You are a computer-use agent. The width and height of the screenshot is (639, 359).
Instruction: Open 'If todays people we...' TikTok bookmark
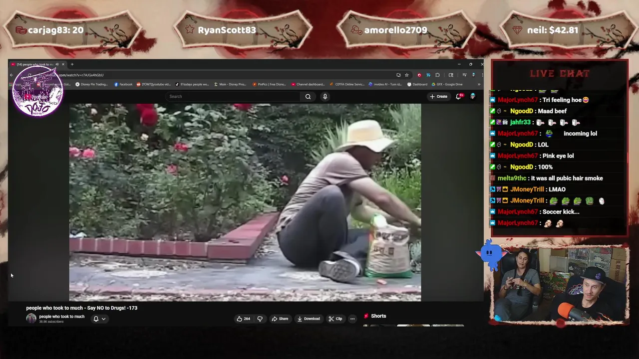tap(192, 84)
